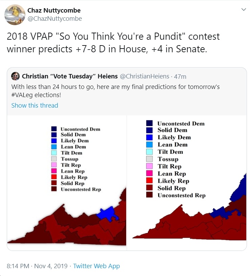Open the Show this thread link
The height and width of the screenshot is (276, 250).
point(35,105)
